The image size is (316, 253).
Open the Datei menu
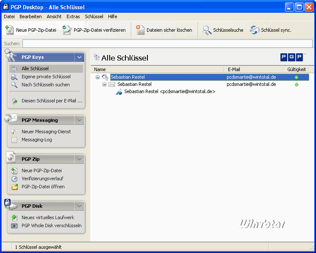click(x=9, y=16)
